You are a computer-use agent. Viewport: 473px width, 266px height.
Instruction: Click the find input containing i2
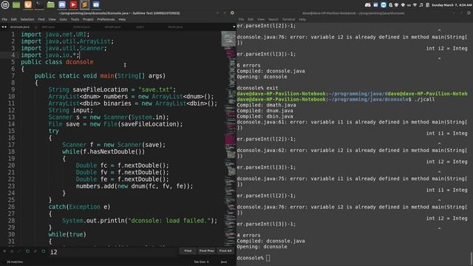113,251
